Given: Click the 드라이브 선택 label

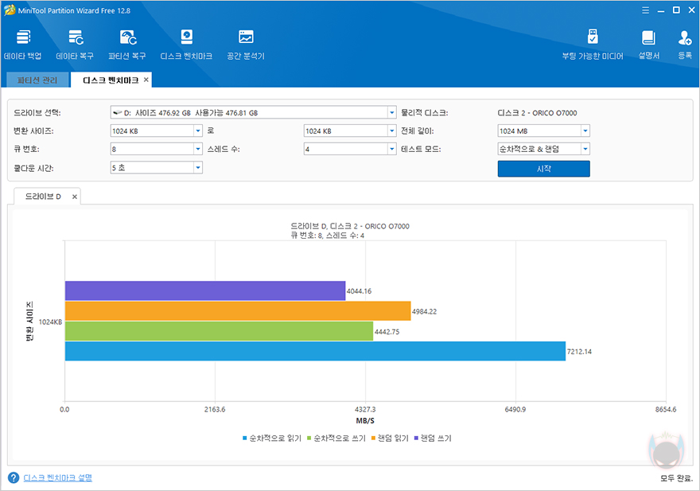Looking at the screenshot, I should (37, 113).
